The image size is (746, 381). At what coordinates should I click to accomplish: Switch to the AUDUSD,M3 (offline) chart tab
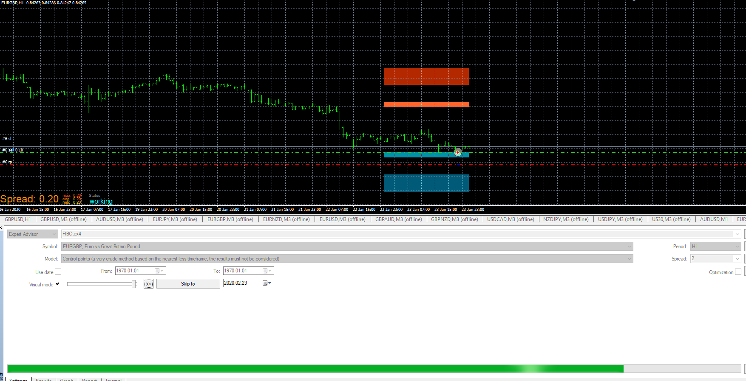[119, 219]
